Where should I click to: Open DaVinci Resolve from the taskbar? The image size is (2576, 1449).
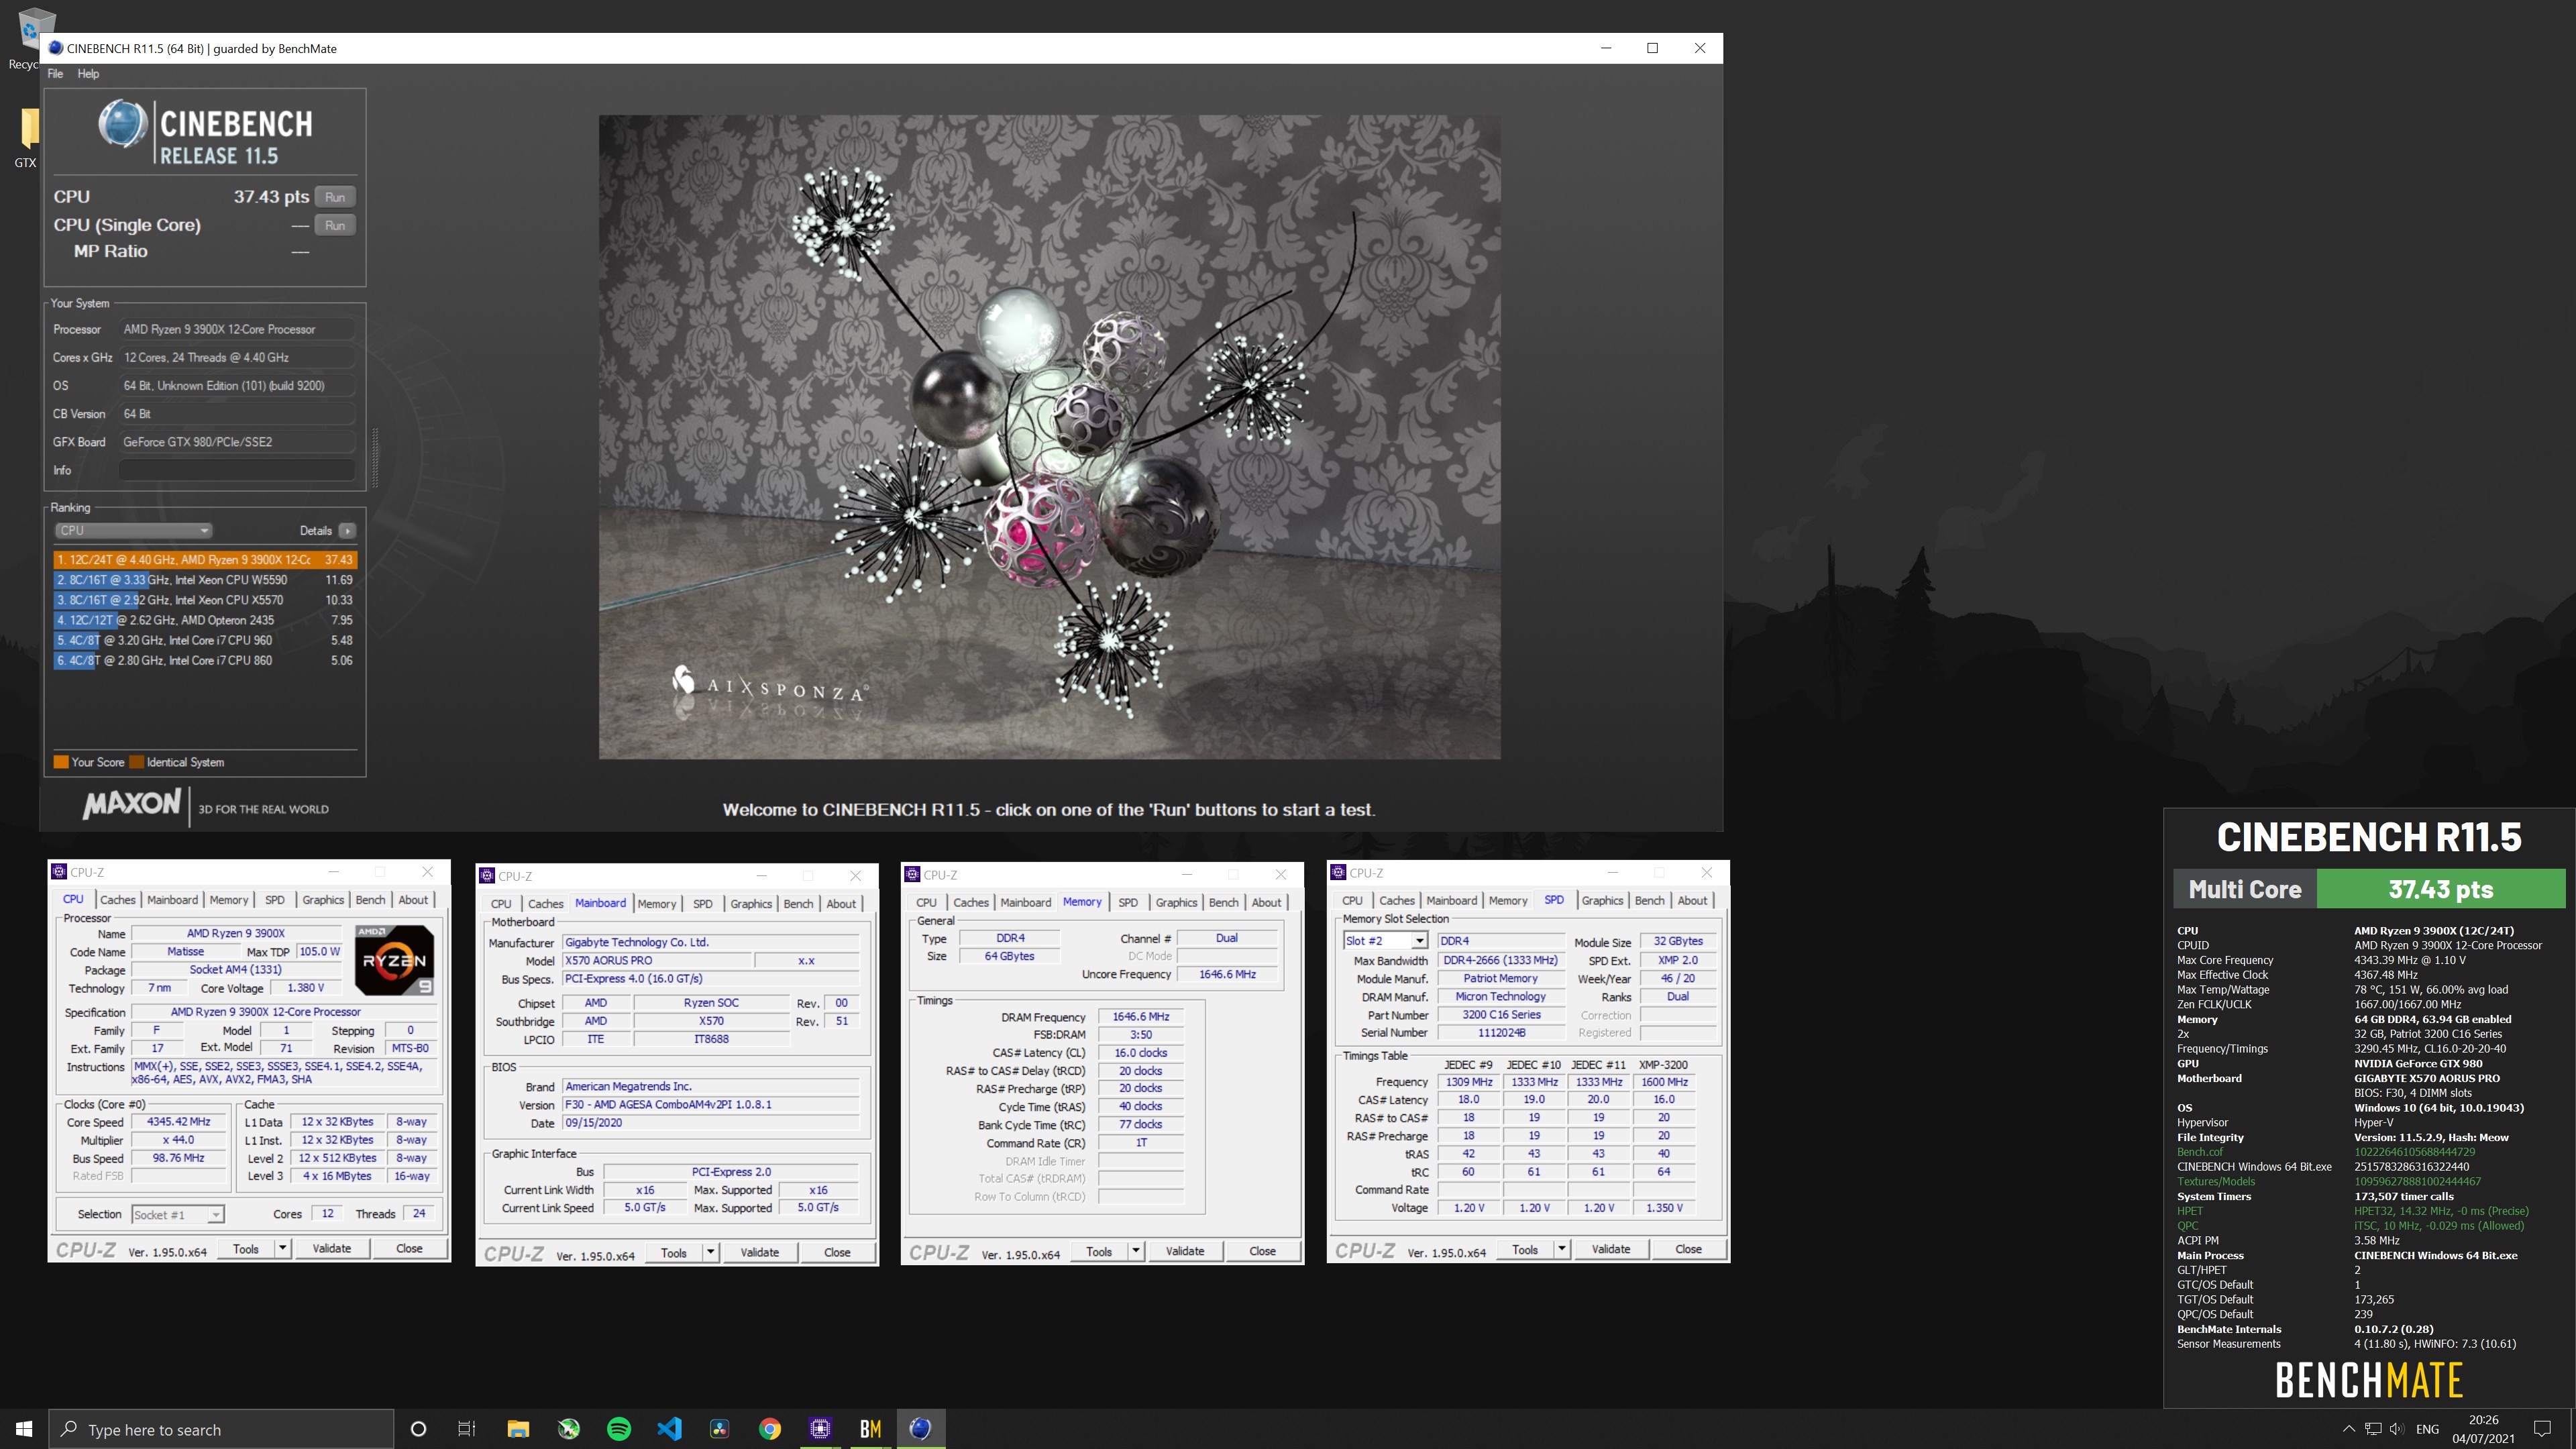pos(720,1429)
